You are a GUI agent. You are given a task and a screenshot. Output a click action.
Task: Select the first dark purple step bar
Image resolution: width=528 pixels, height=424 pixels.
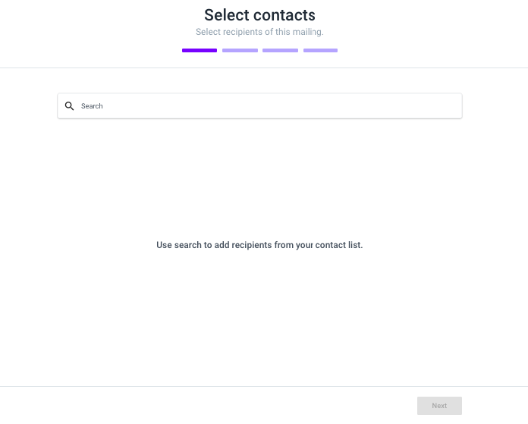[200, 51]
